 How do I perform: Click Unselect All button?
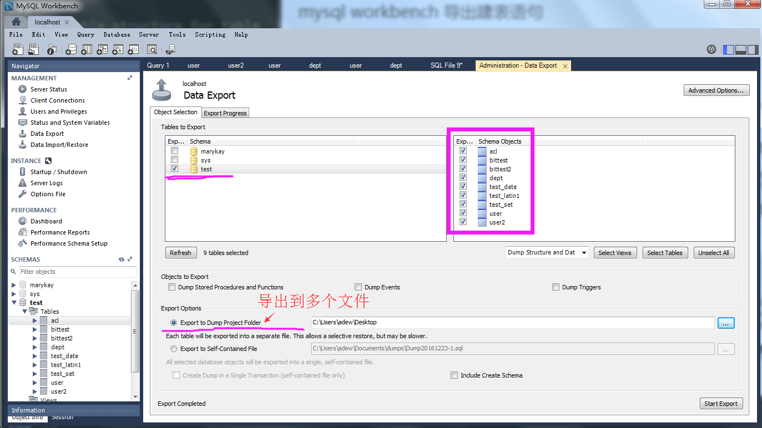(x=714, y=253)
